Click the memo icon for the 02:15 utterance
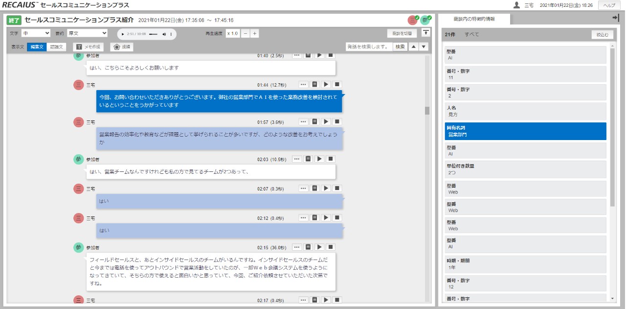The image size is (626, 309). coord(308,247)
